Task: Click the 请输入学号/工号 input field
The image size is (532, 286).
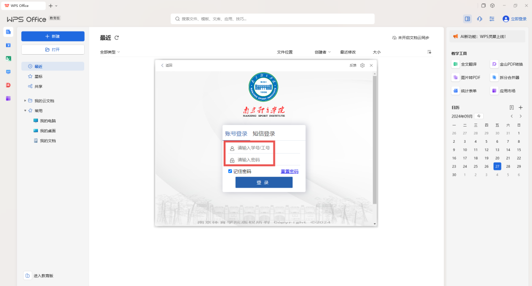Action: pyautogui.click(x=264, y=148)
